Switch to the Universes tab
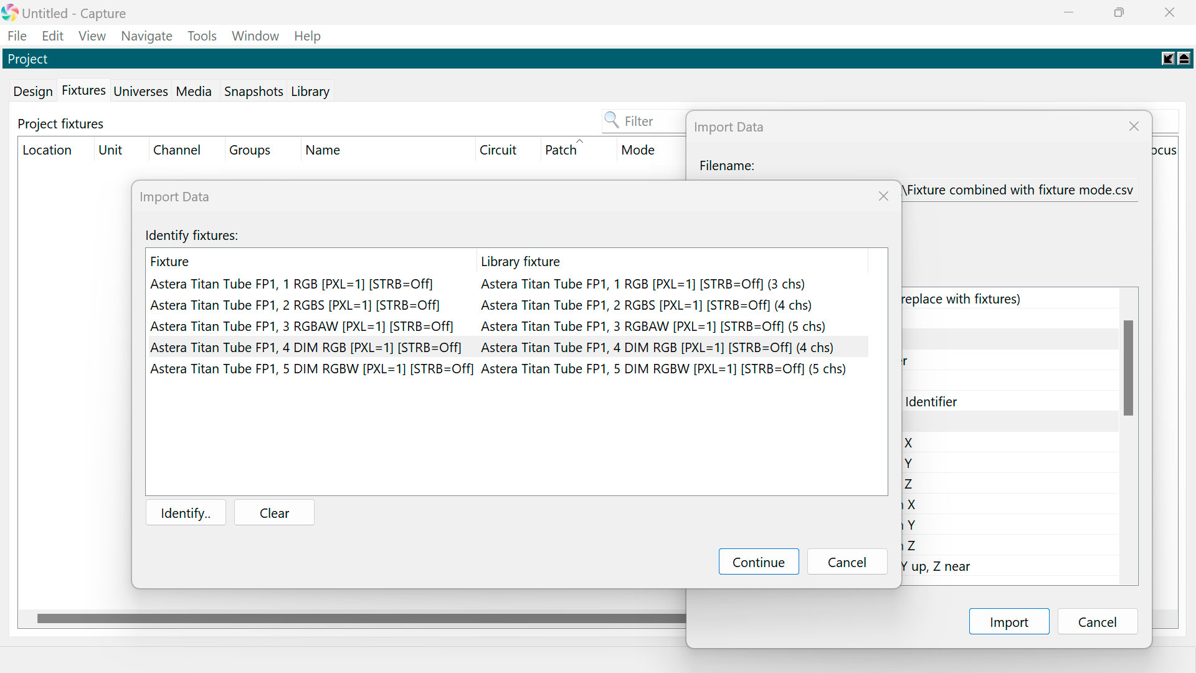Viewport: 1196px width, 673px height. pos(141,92)
